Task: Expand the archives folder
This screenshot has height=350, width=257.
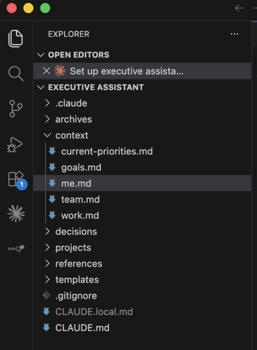Action: [x=47, y=119]
